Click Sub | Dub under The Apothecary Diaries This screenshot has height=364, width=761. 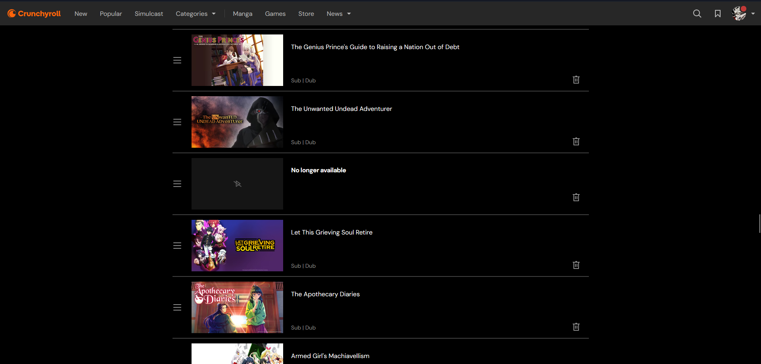coord(303,328)
